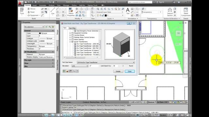
Task: Click the black layer color swatch in Layers panel
Action: tap(106, 16)
